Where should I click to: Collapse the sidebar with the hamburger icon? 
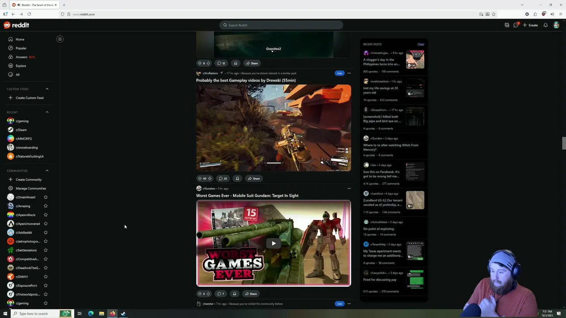tap(60, 39)
